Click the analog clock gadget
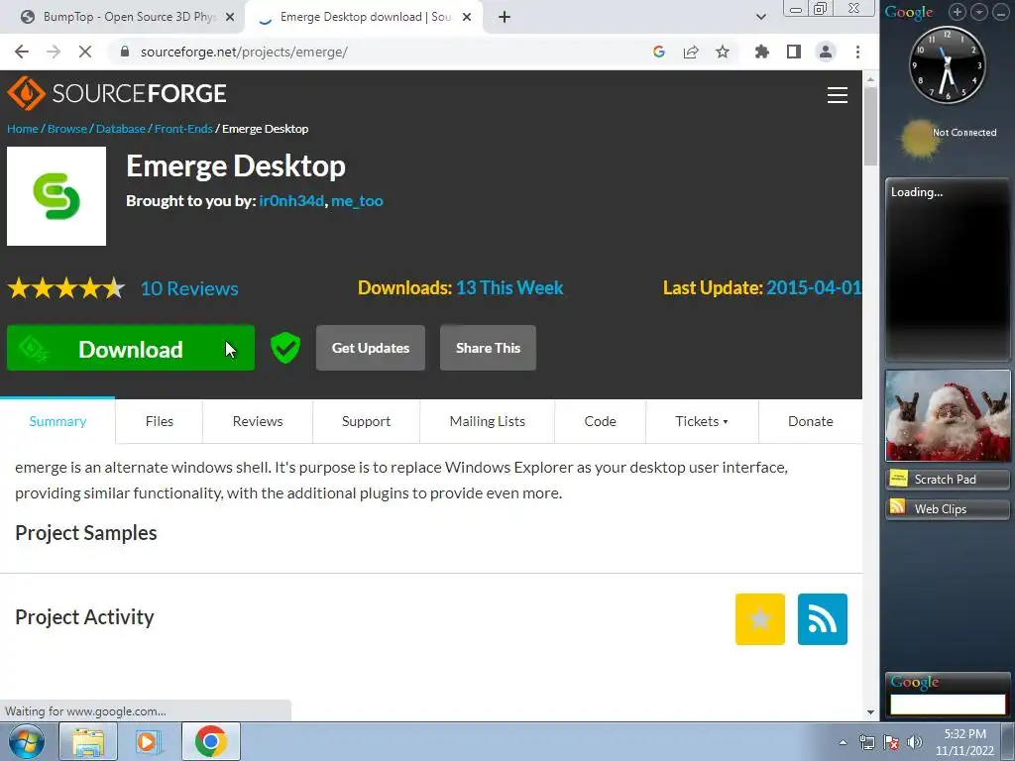 point(947,64)
